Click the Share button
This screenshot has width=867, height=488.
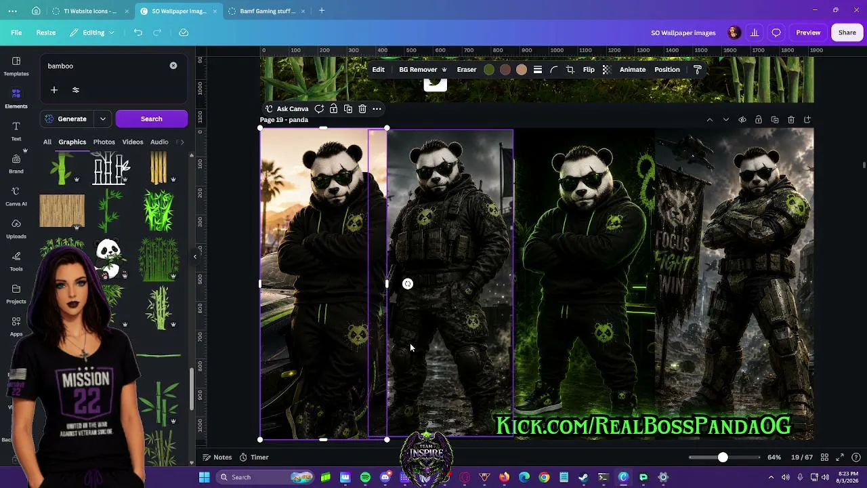tap(847, 33)
